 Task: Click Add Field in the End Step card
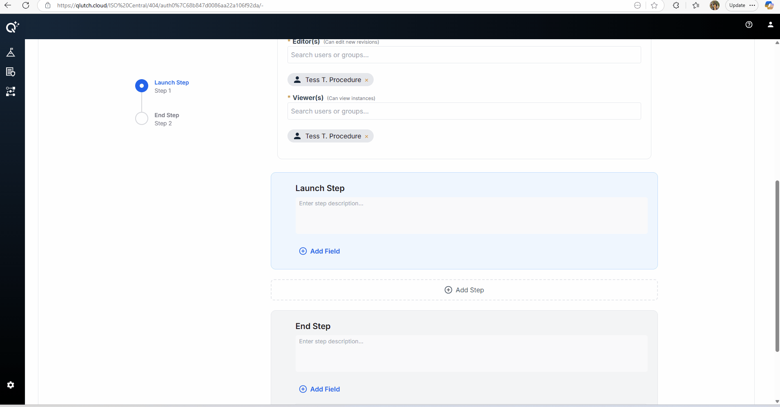(x=320, y=389)
